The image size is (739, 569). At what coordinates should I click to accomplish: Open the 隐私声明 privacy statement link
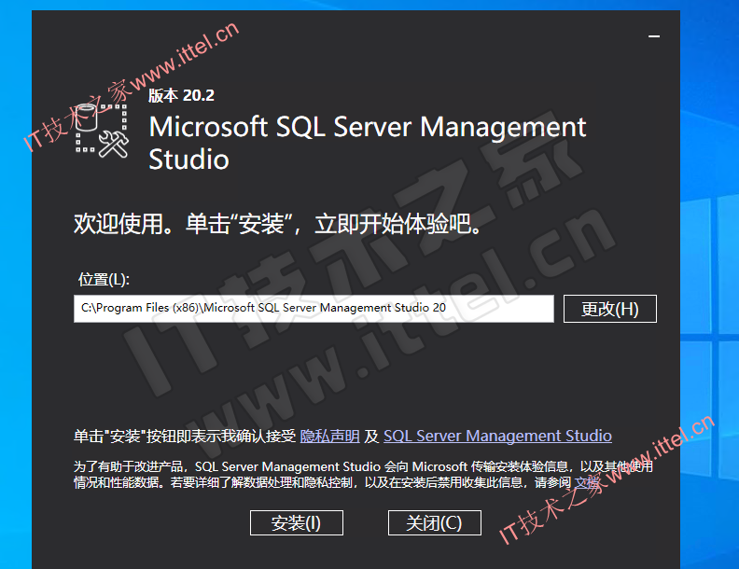click(330, 437)
